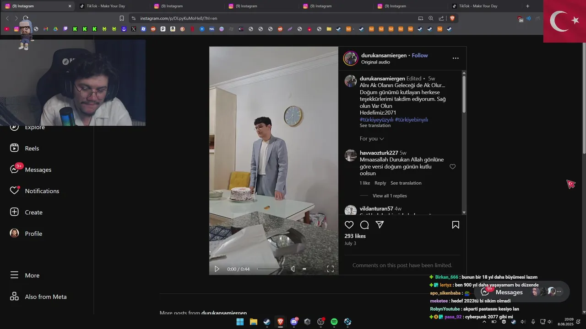Open the post comment speech bubble icon
This screenshot has width=586, height=329.
pos(364,225)
